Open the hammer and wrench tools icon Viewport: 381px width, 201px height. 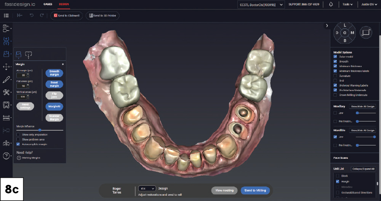click(x=6, y=92)
